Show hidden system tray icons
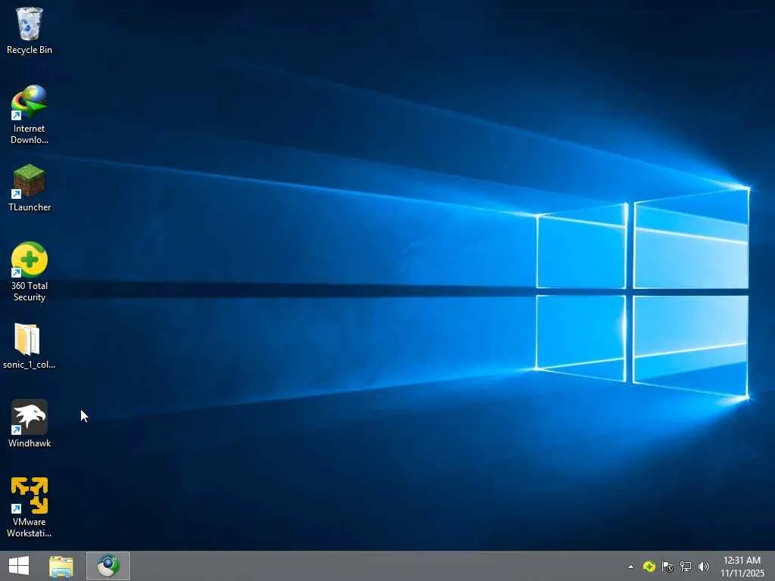This screenshot has width=775, height=581. (x=630, y=567)
